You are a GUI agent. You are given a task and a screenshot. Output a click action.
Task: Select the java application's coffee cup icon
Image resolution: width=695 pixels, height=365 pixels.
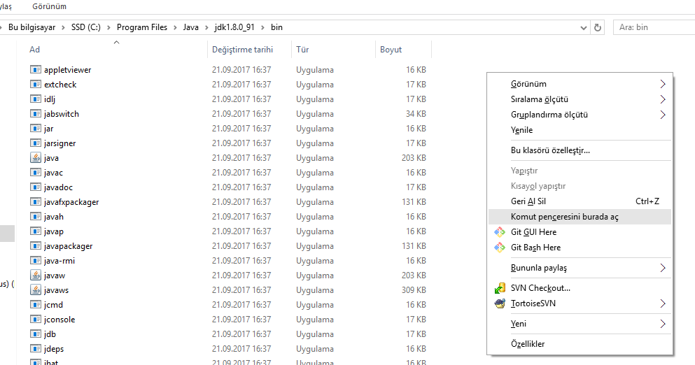coord(36,158)
